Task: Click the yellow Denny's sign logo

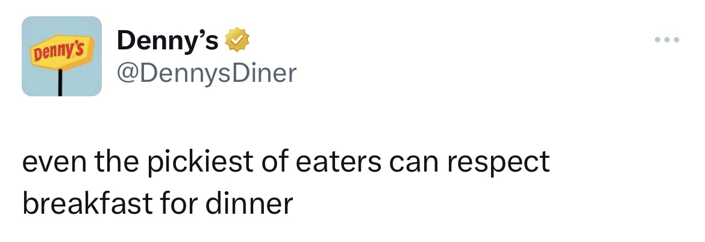Action: (x=61, y=53)
